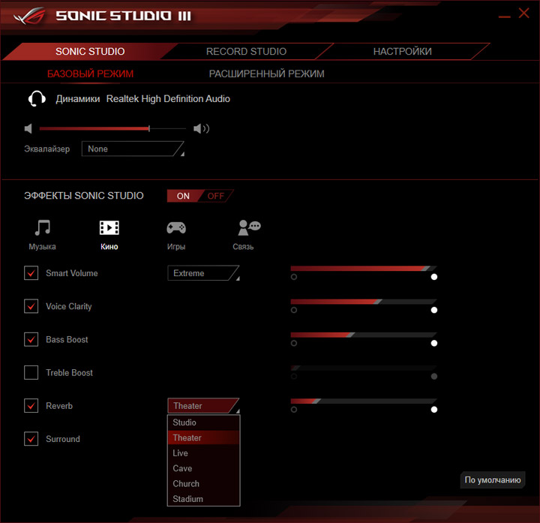540x523 pixels.
Task: Open the SONIC STUDIO tab
Action: click(x=90, y=51)
